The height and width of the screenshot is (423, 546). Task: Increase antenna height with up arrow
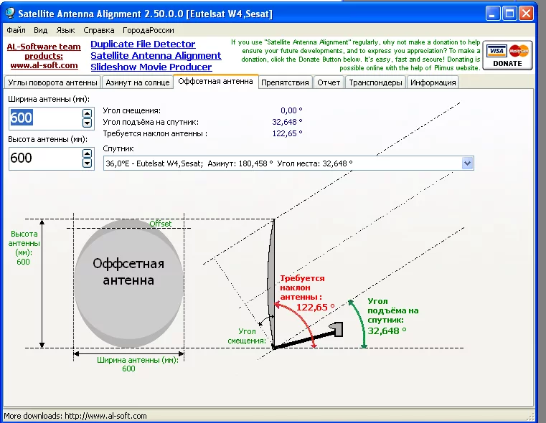88,153
